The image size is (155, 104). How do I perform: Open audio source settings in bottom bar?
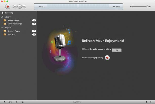point(5,102)
